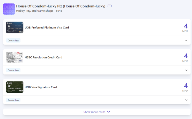This screenshot has height=119, width=192.
Task: Select the Contactless tag under HSBC Revolution
Action: [x=13, y=70]
